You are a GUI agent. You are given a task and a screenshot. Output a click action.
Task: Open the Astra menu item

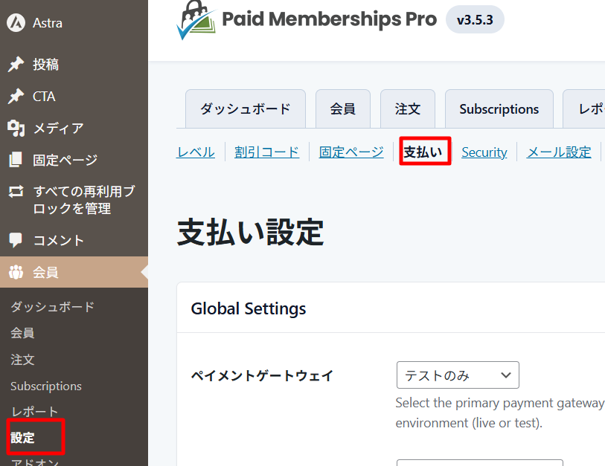pos(74,23)
